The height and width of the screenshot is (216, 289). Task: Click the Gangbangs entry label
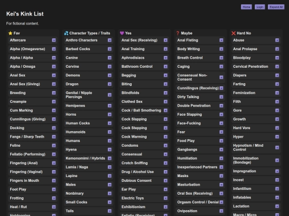pyautogui.click(x=187, y=149)
